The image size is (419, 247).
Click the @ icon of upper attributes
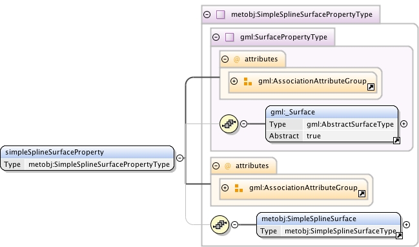coord(236,59)
